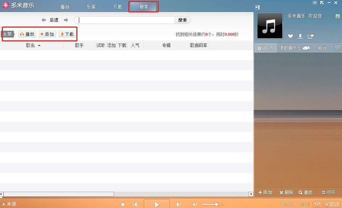Click the 试听 column header
The width and height of the screenshot is (342, 208).
pyautogui.click(x=101, y=45)
